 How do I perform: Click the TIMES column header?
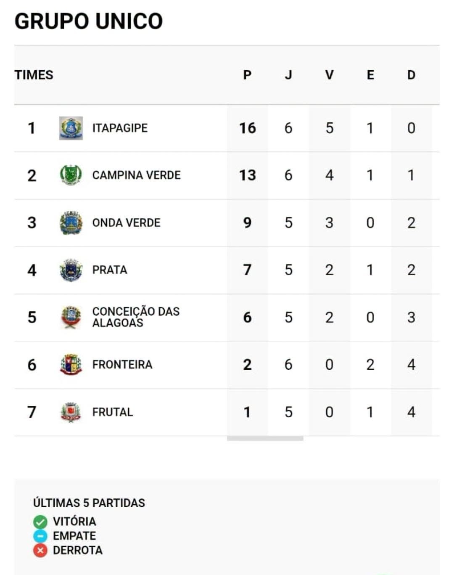(34, 75)
